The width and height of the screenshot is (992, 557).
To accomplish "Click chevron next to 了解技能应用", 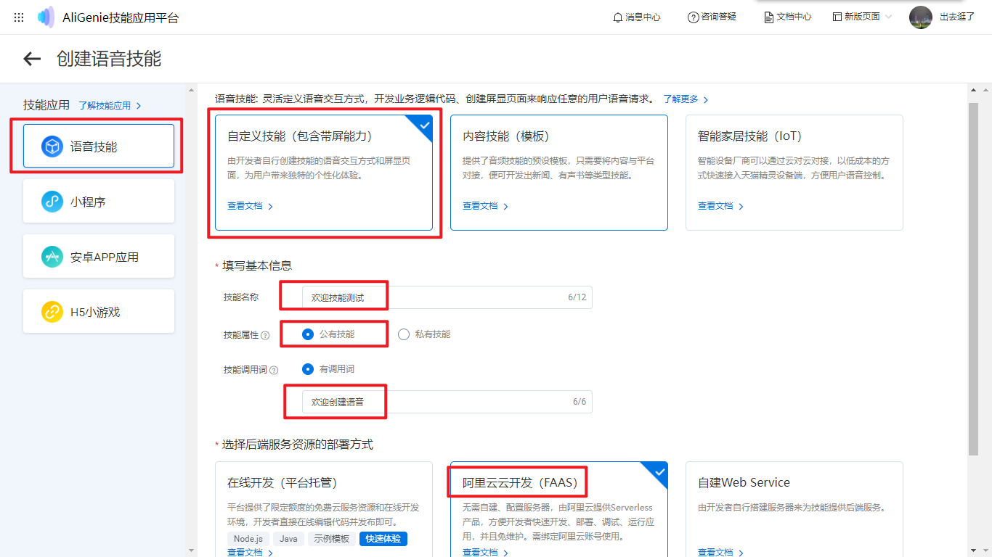I will point(139,106).
